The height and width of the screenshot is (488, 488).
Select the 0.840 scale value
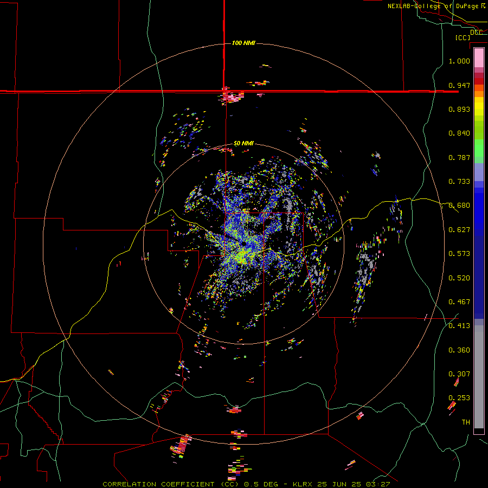(459, 133)
